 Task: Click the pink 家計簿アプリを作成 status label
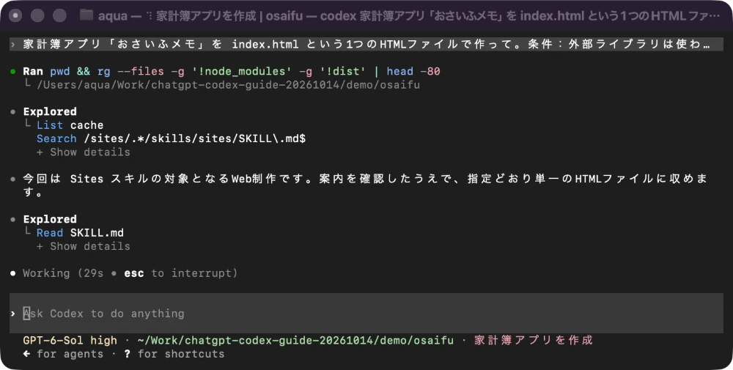[x=534, y=340]
